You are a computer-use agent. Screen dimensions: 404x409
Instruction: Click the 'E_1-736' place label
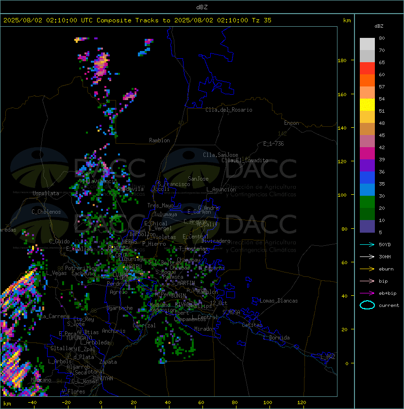273,143
